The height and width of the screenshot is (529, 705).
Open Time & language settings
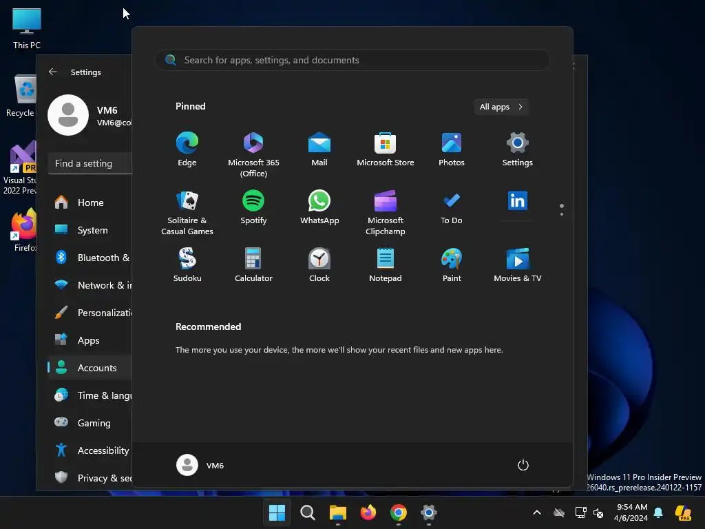coord(90,395)
